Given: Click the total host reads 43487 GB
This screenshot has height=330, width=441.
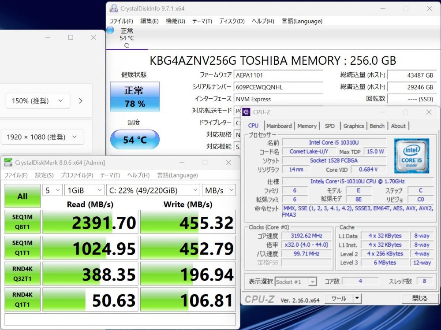Looking at the screenshot, I should [x=412, y=75].
